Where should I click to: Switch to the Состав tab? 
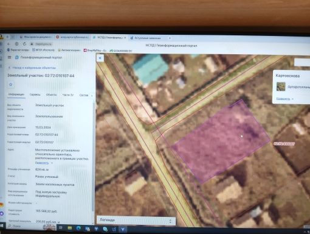pyautogui.click(x=84, y=95)
